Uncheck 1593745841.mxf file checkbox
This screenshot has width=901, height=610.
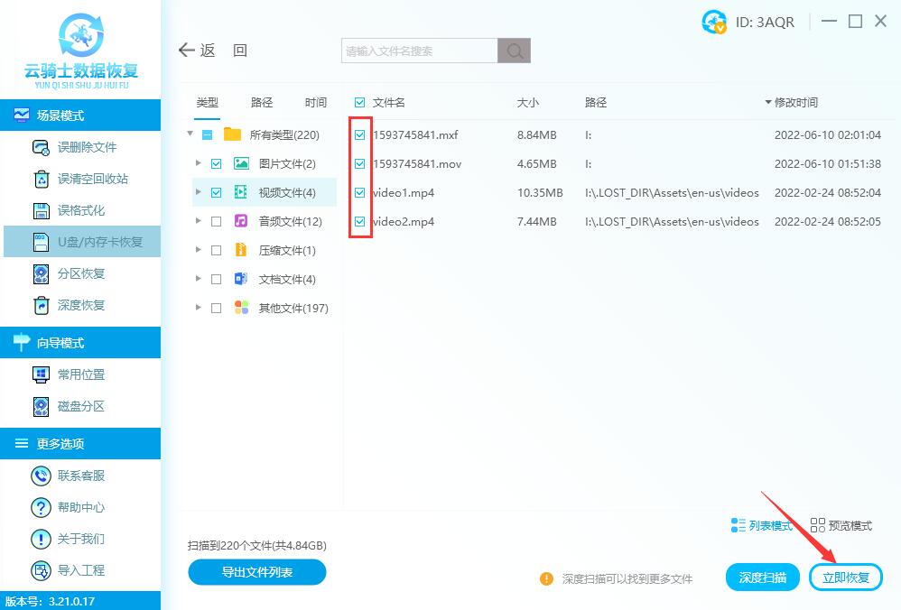coord(359,135)
